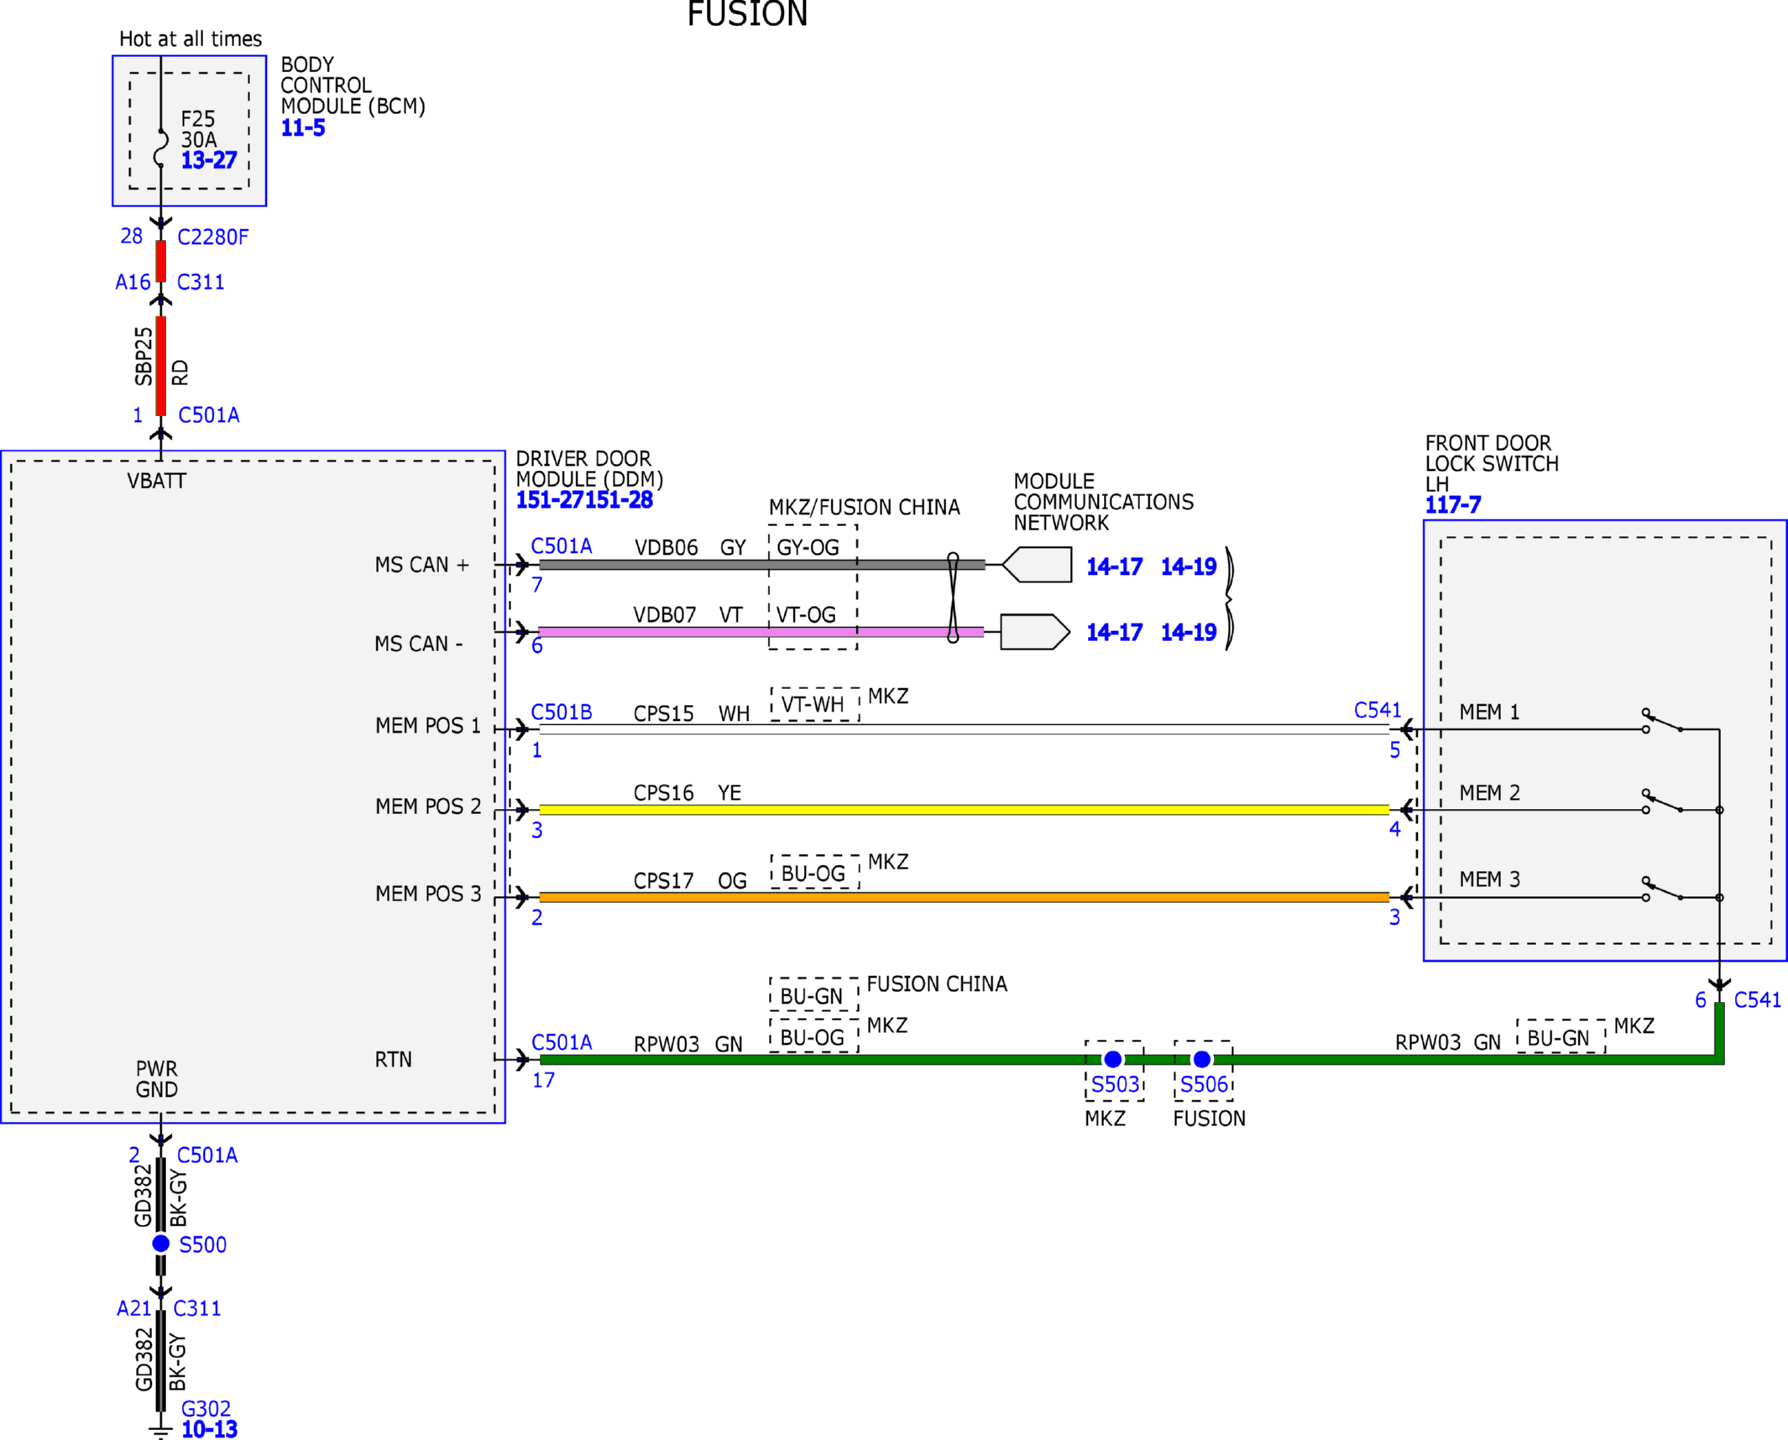
Task: Click the twisted-pair symbol on the CAN wires
Action: pyautogui.click(x=953, y=597)
